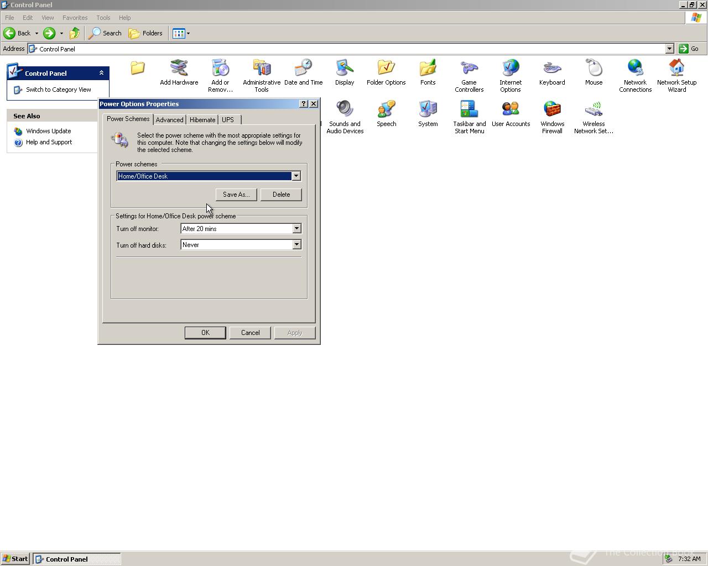Open the Turn off monitor dropdown
The image size is (708, 566).
[296, 229]
